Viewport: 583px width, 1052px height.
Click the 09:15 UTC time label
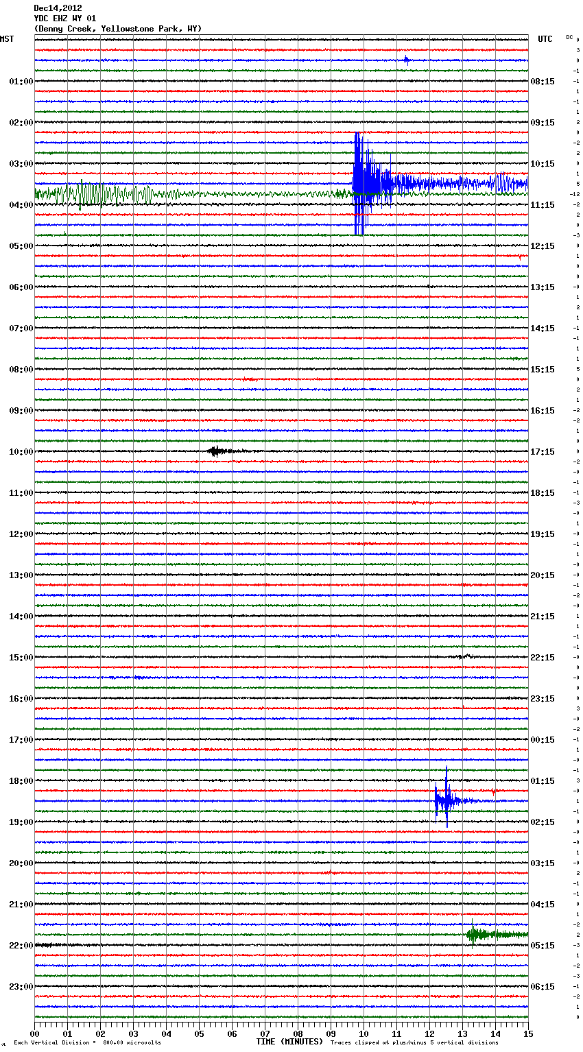pos(543,123)
